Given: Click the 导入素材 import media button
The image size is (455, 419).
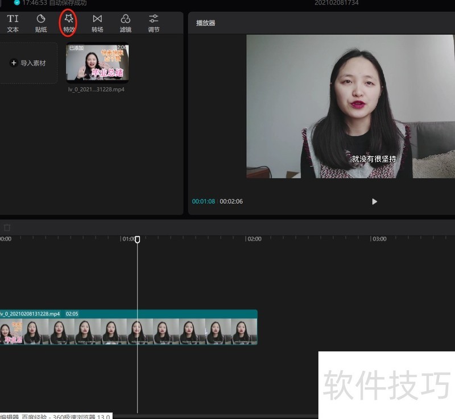Looking at the screenshot, I should coord(28,63).
